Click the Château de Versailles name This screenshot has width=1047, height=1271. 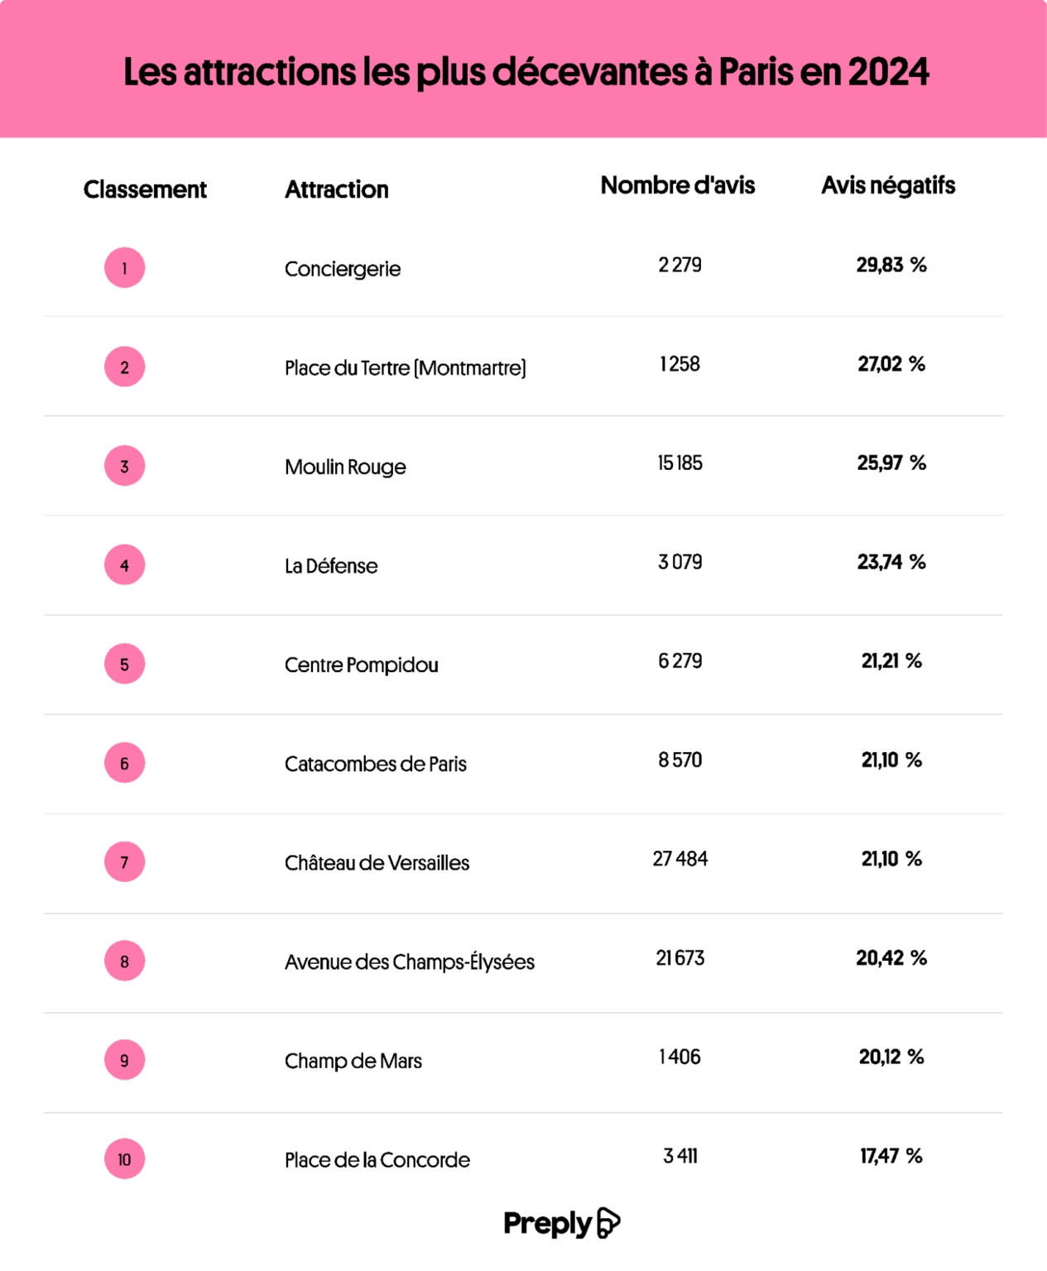coord(377,863)
